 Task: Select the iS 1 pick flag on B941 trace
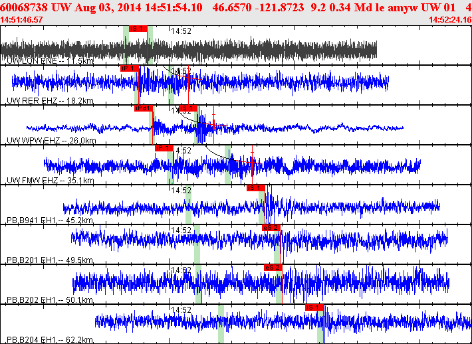click(x=256, y=188)
